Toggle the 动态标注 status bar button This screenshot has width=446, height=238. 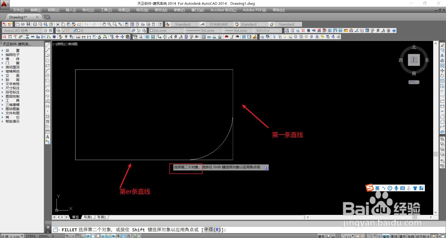(423, 236)
